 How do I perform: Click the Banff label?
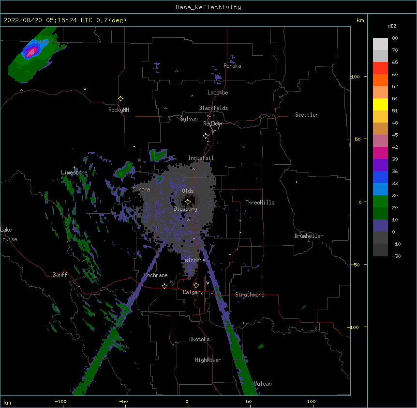(x=60, y=275)
